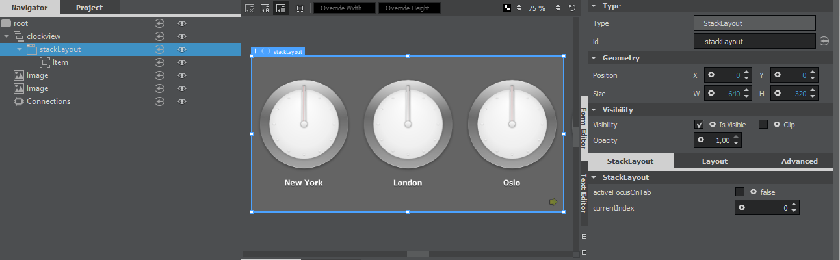Click the Override Width input field
Screen dimensions: 840x260
(x=344, y=8)
